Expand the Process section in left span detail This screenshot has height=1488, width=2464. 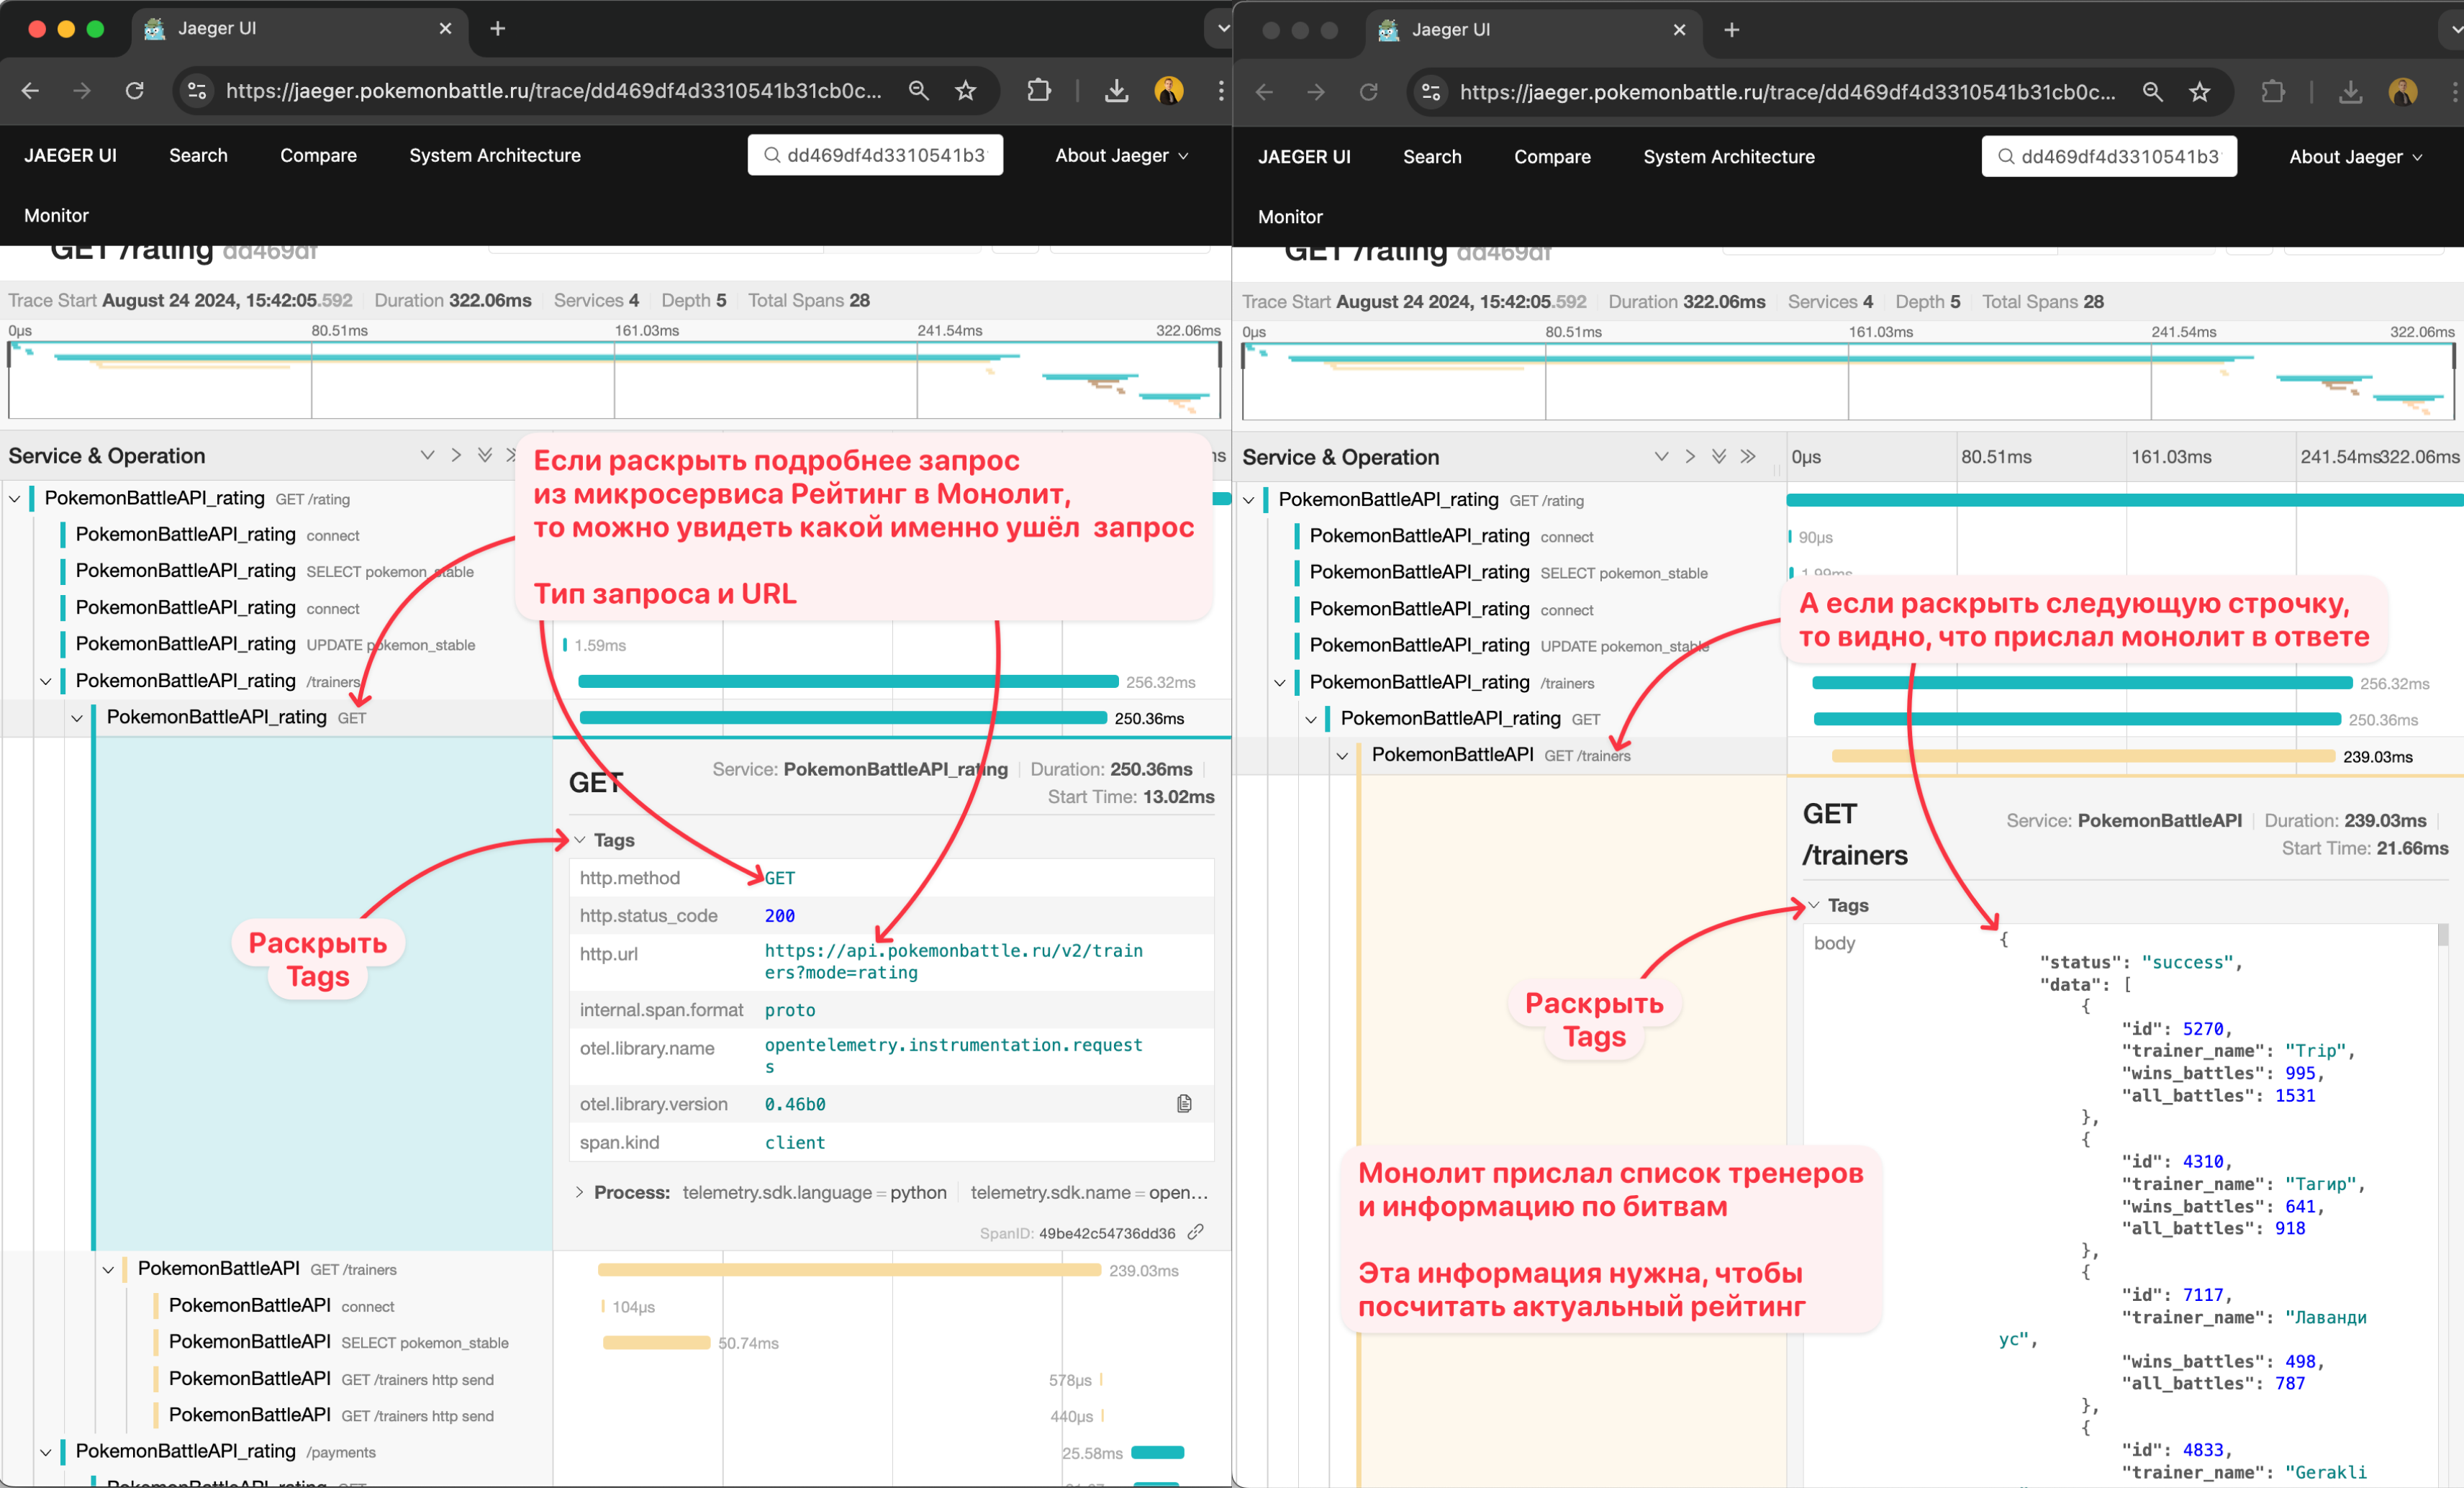pyautogui.click(x=580, y=1192)
